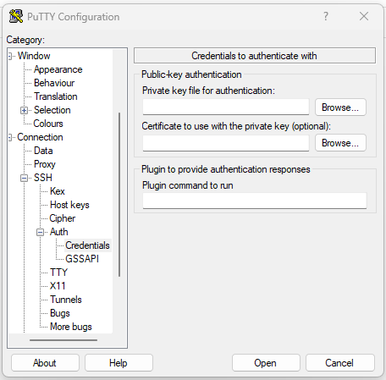Select GSSAPI in the category tree
The height and width of the screenshot is (380, 386).
pyautogui.click(x=82, y=259)
